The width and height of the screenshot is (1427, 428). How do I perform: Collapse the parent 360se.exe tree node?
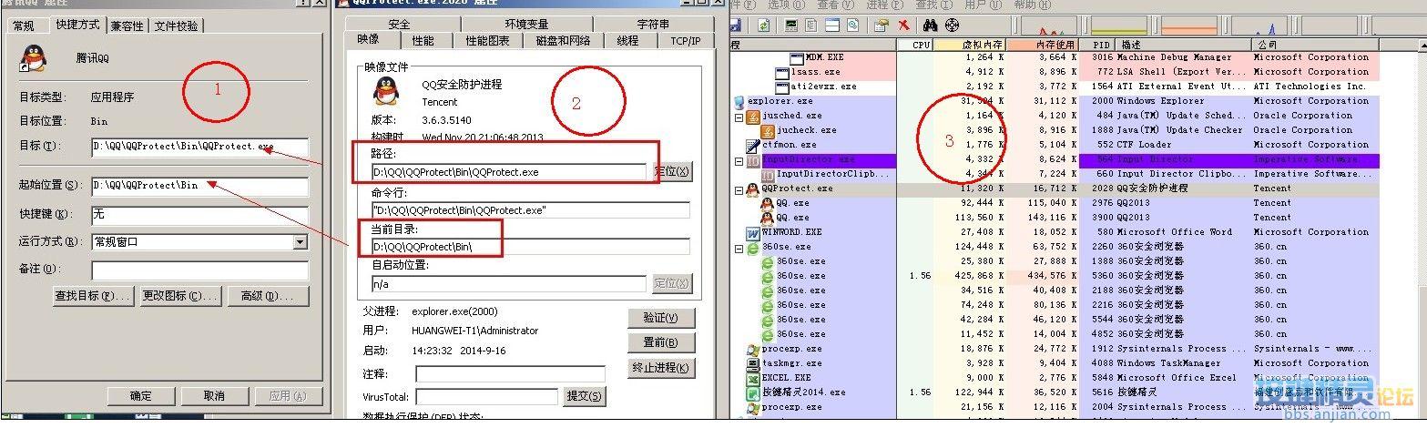739,247
